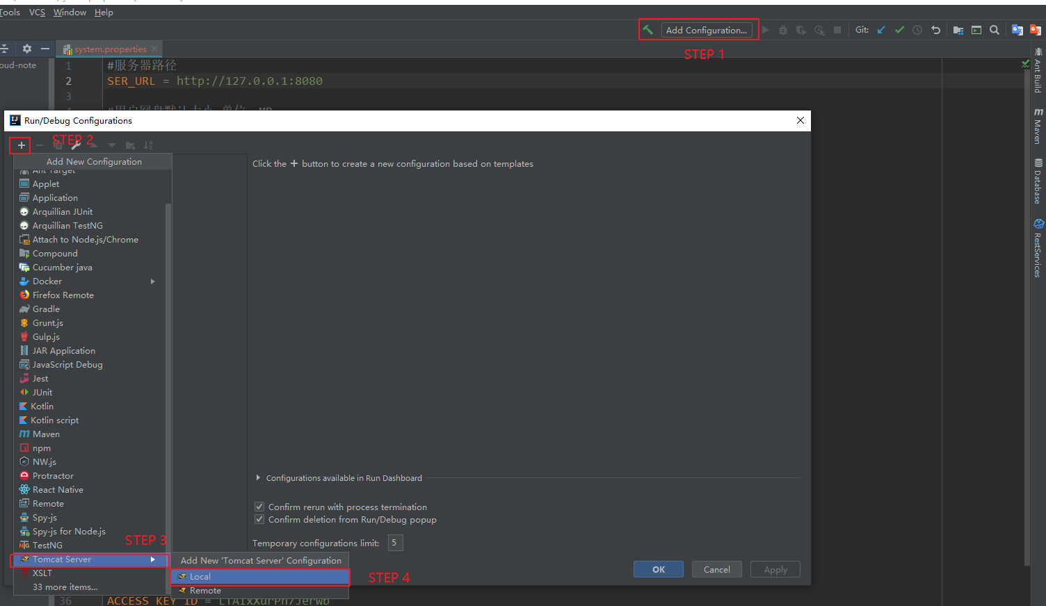The width and height of the screenshot is (1046, 606).
Task: Click the wrench Edit Templates icon
Action: coord(76,145)
